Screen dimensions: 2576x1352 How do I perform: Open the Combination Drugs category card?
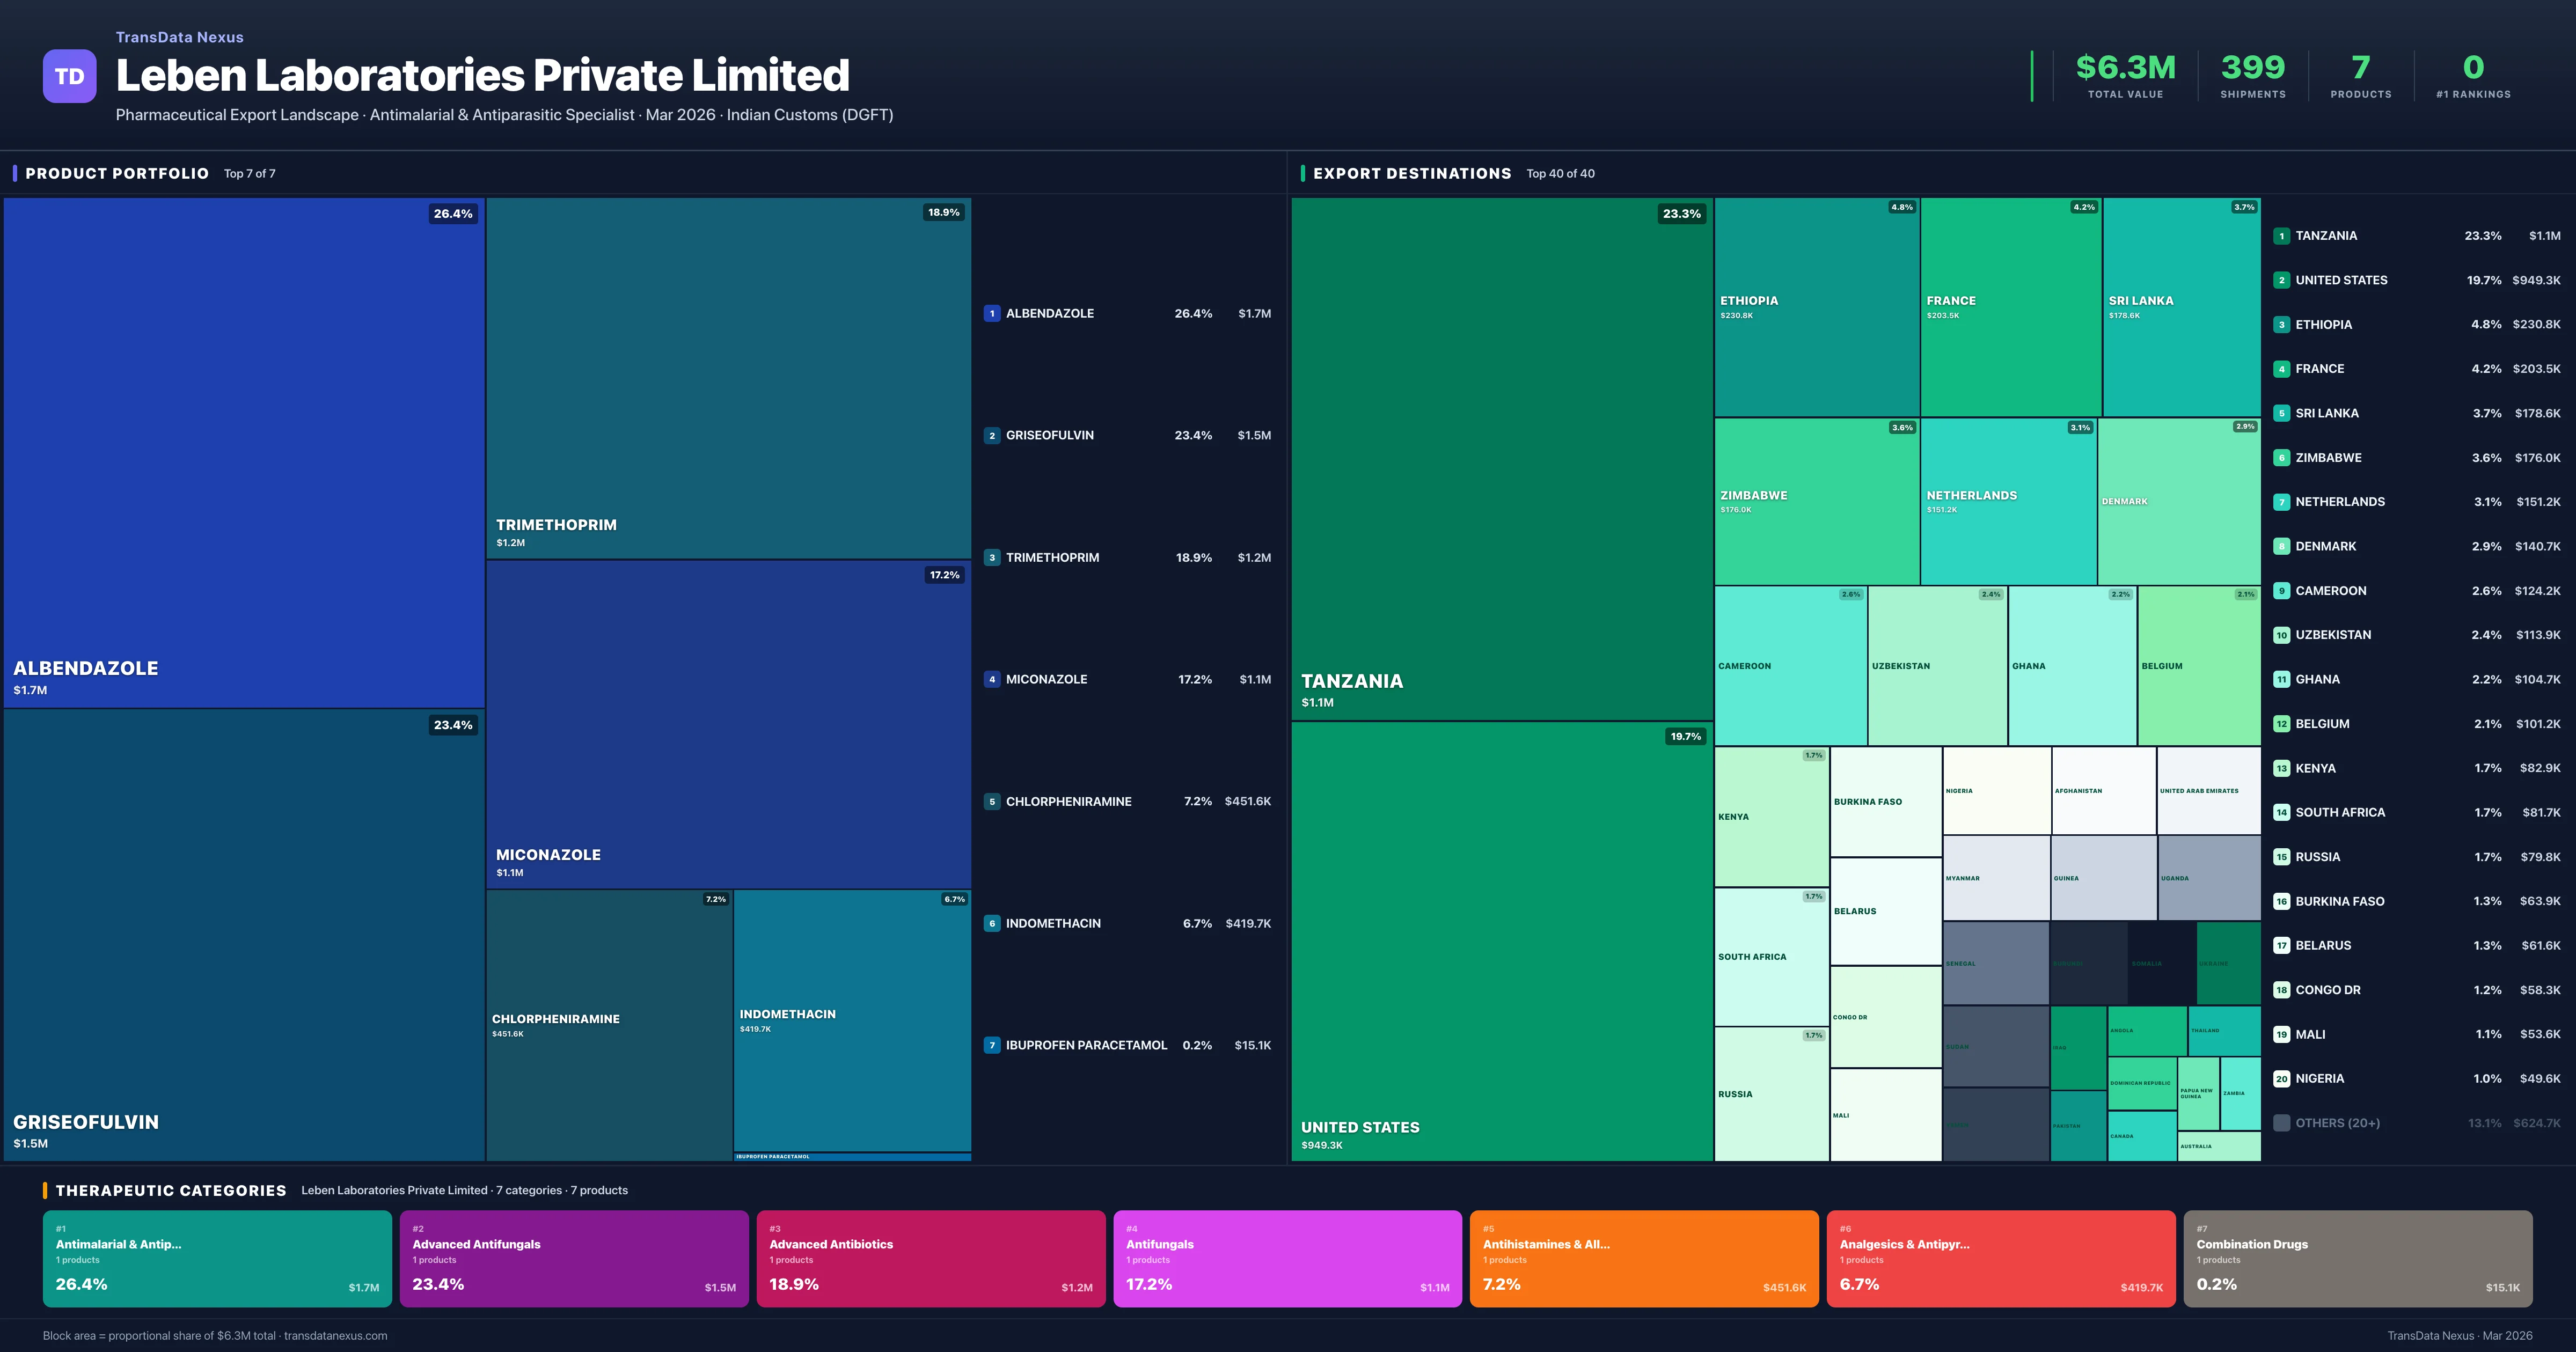pos(2357,1258)
